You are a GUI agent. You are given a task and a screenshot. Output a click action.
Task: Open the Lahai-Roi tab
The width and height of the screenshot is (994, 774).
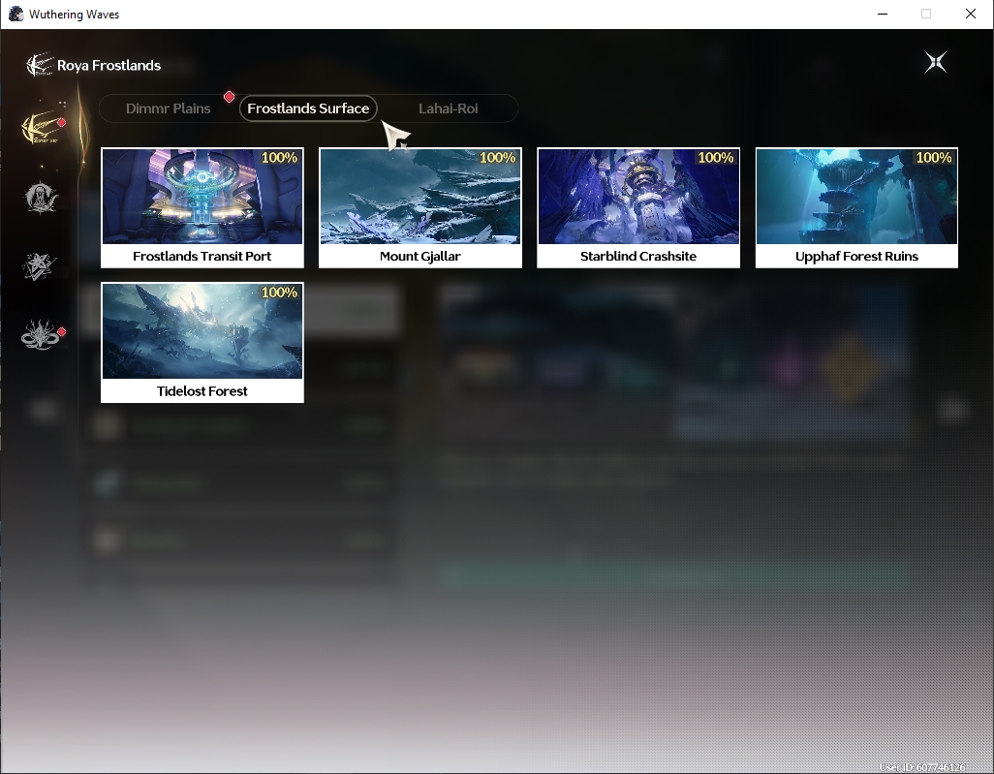pyautogui.click(x=448, y=108)
